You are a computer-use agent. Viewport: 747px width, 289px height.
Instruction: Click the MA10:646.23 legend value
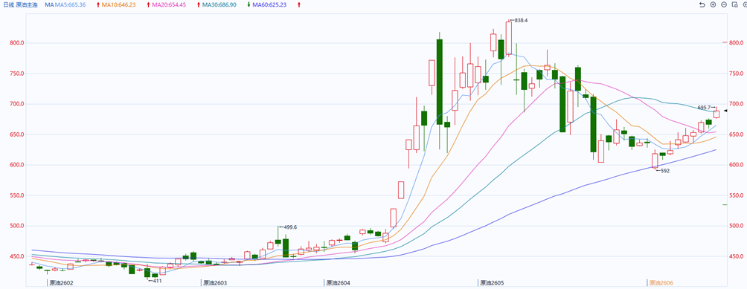click(118, 4)
